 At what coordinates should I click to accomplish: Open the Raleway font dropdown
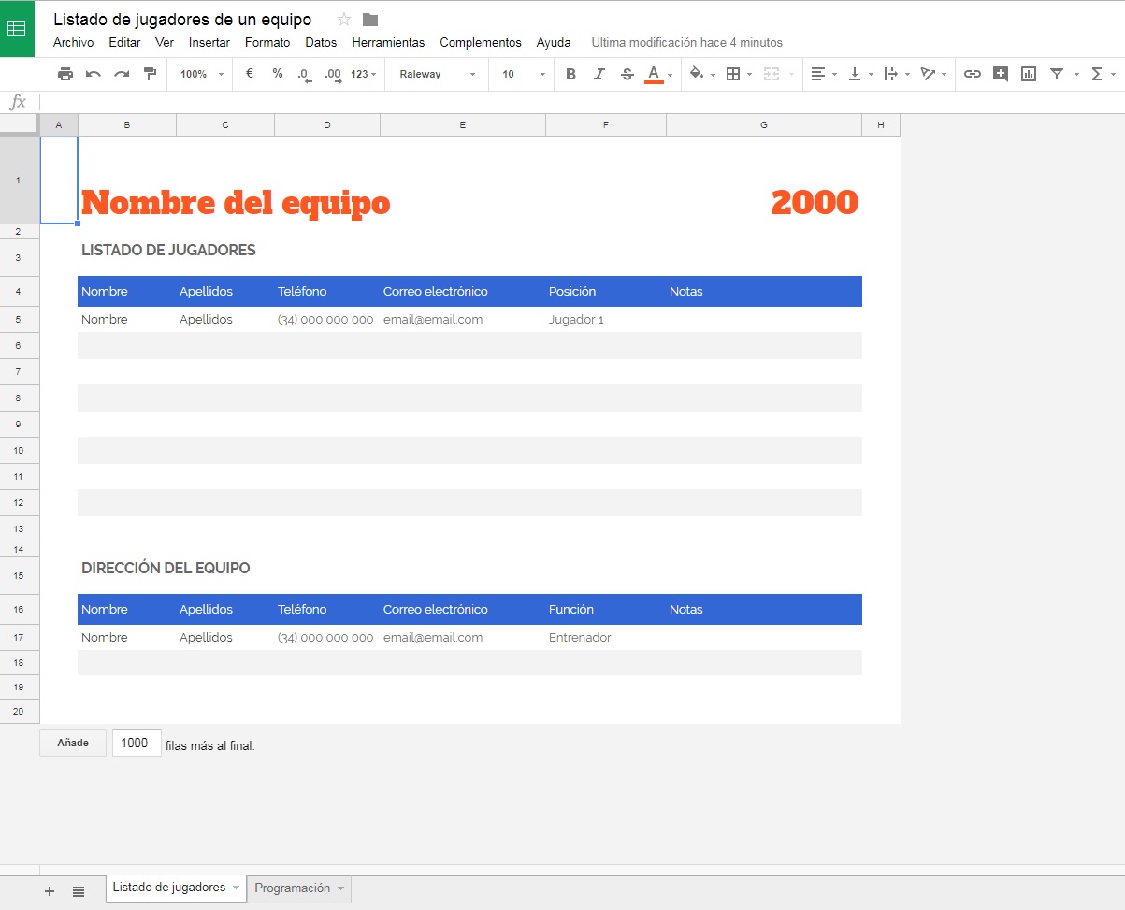tap(437, 74)
